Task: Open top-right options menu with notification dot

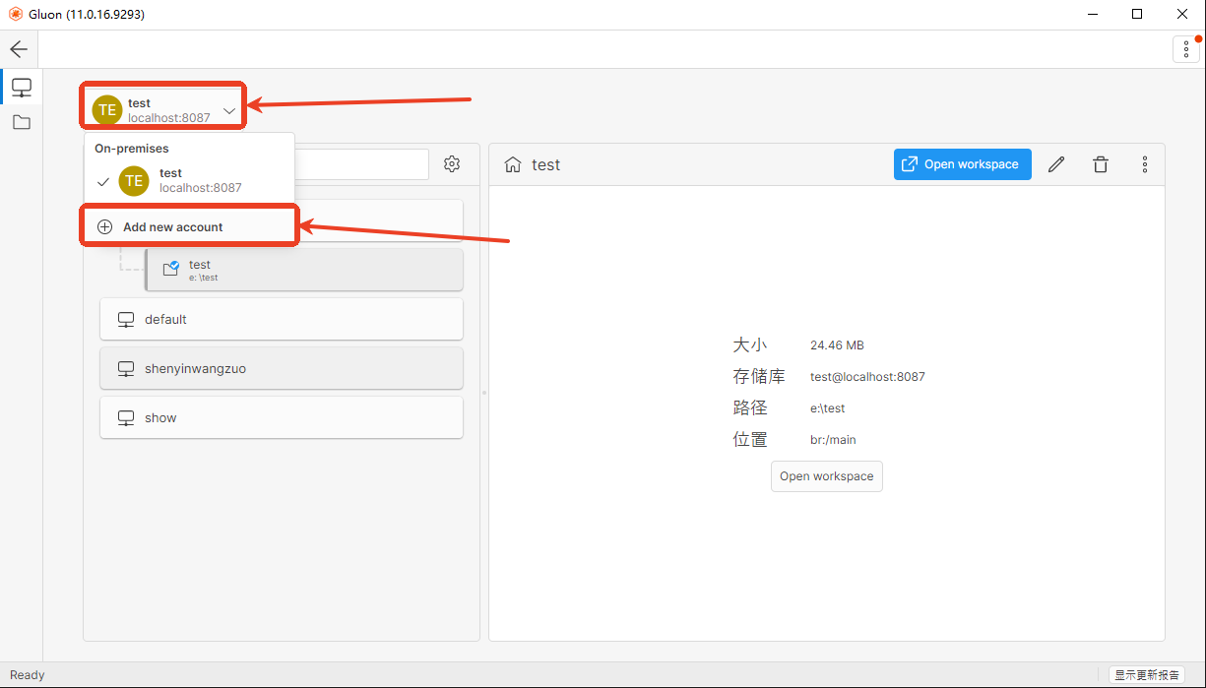Action: [x=1185, y=49]
